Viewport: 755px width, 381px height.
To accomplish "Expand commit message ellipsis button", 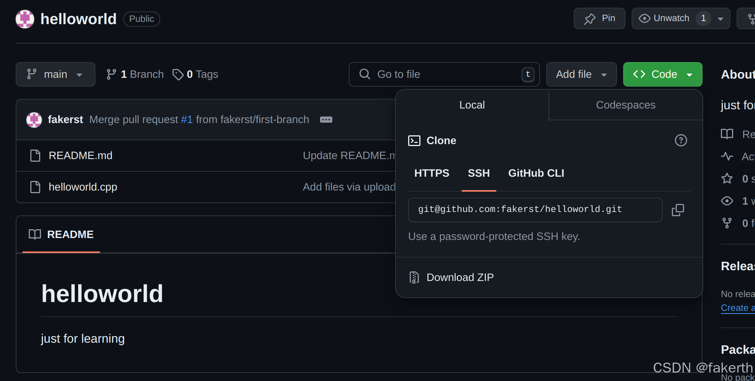I will click(x=326, y=120).
